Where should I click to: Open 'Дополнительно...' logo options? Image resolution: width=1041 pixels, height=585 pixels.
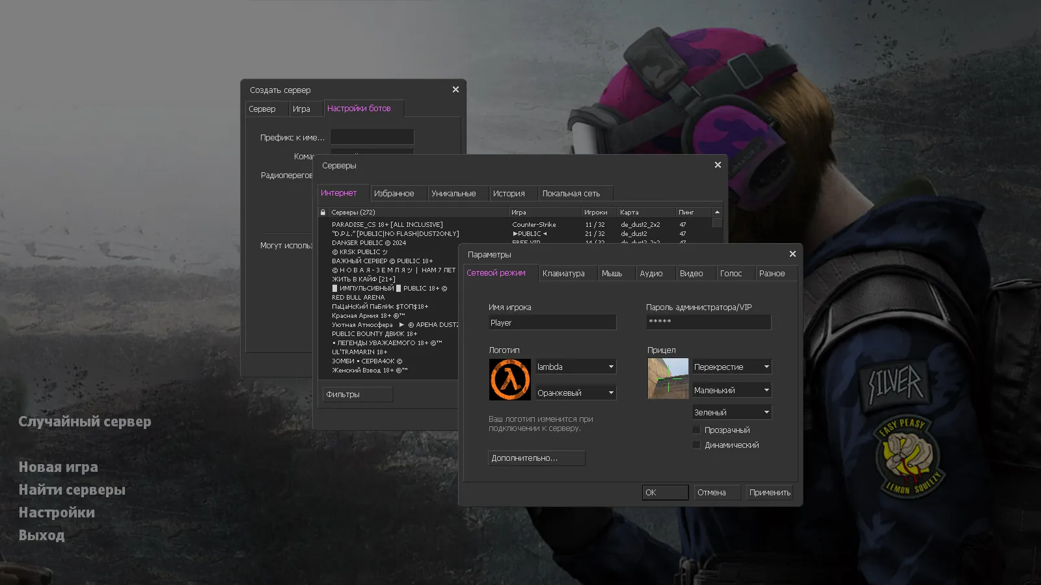[535, 458]
